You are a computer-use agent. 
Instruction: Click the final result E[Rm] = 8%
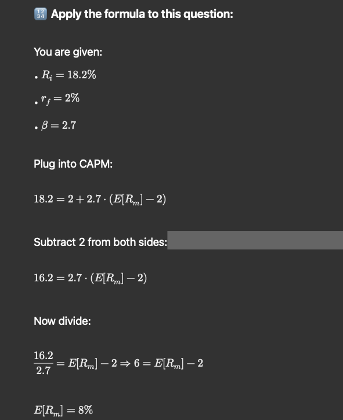(x=63, y=410)
